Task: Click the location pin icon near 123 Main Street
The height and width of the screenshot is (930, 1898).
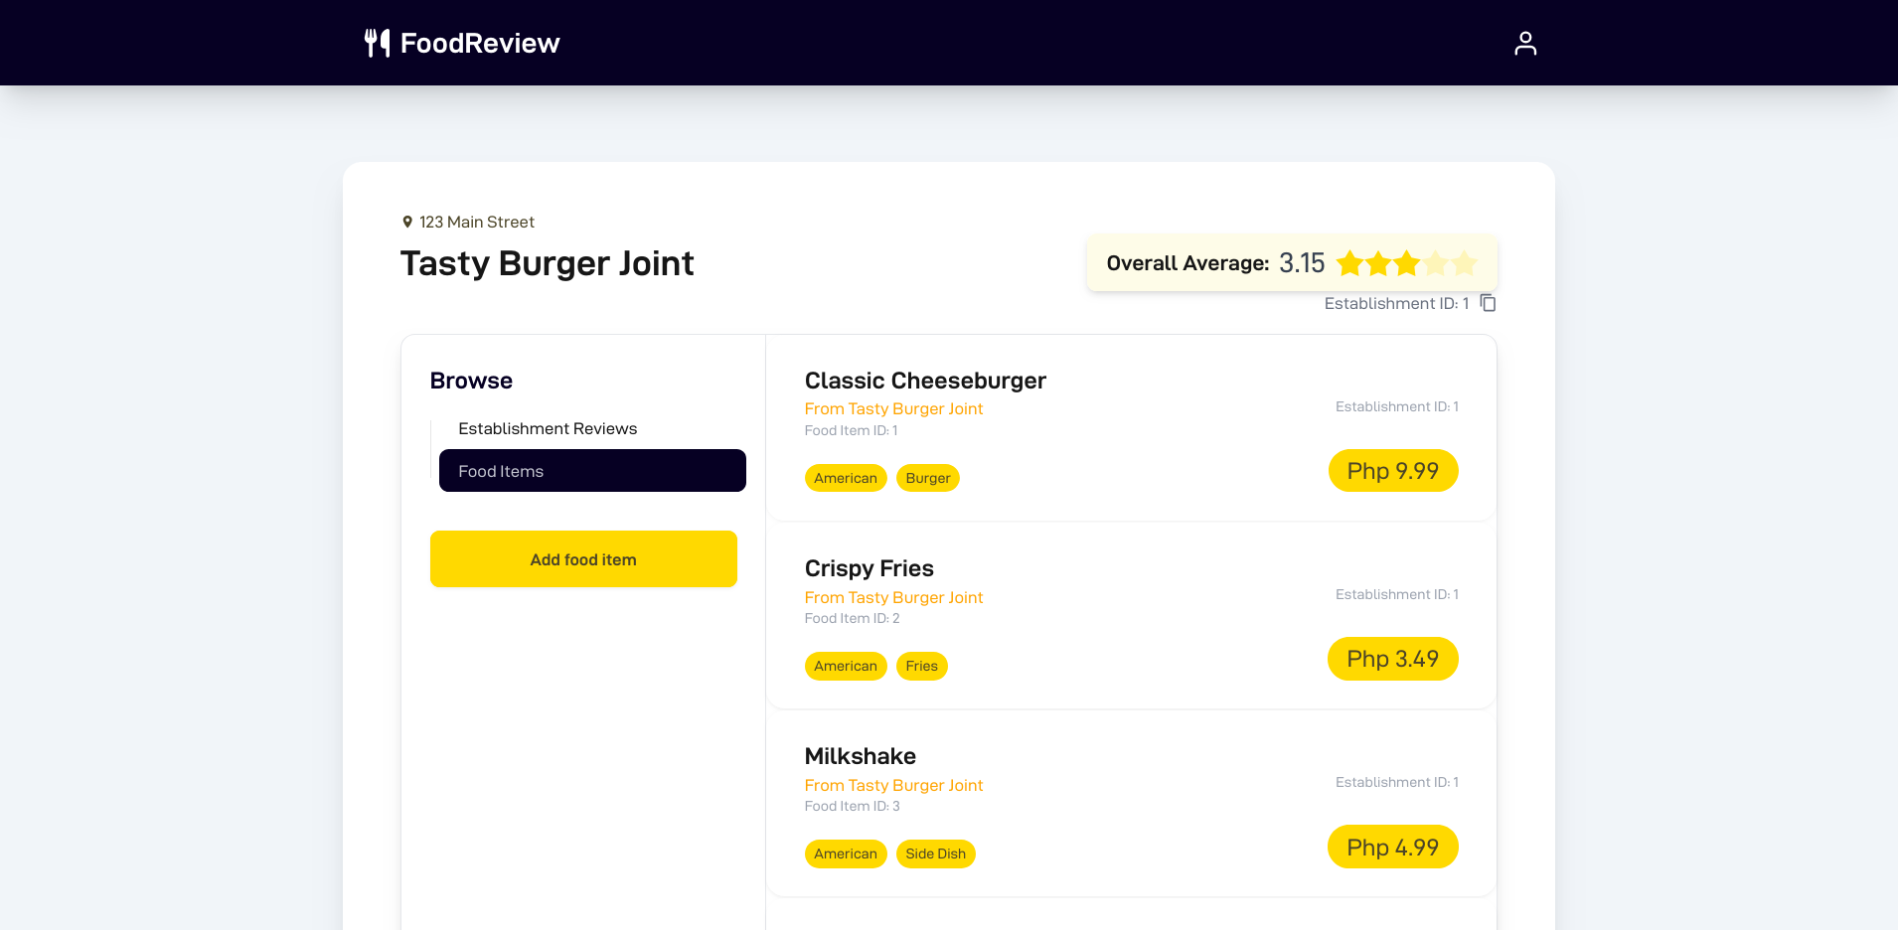Action: click(x=405, y=221)
